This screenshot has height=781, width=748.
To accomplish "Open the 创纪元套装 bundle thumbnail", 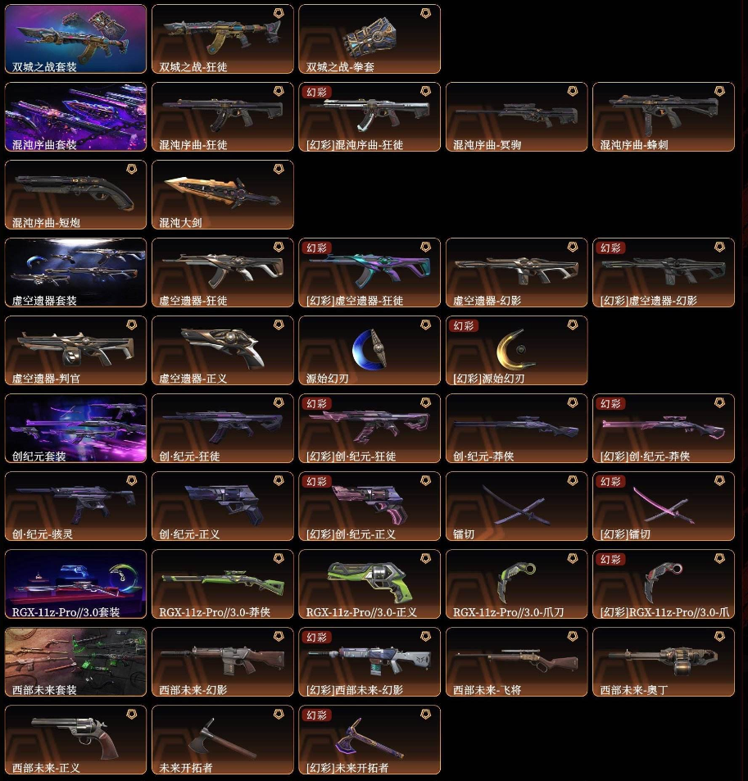I will coord(75,429).
